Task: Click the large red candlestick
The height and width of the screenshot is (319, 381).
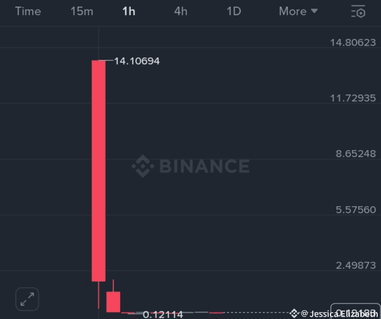Action: (99, 171)
